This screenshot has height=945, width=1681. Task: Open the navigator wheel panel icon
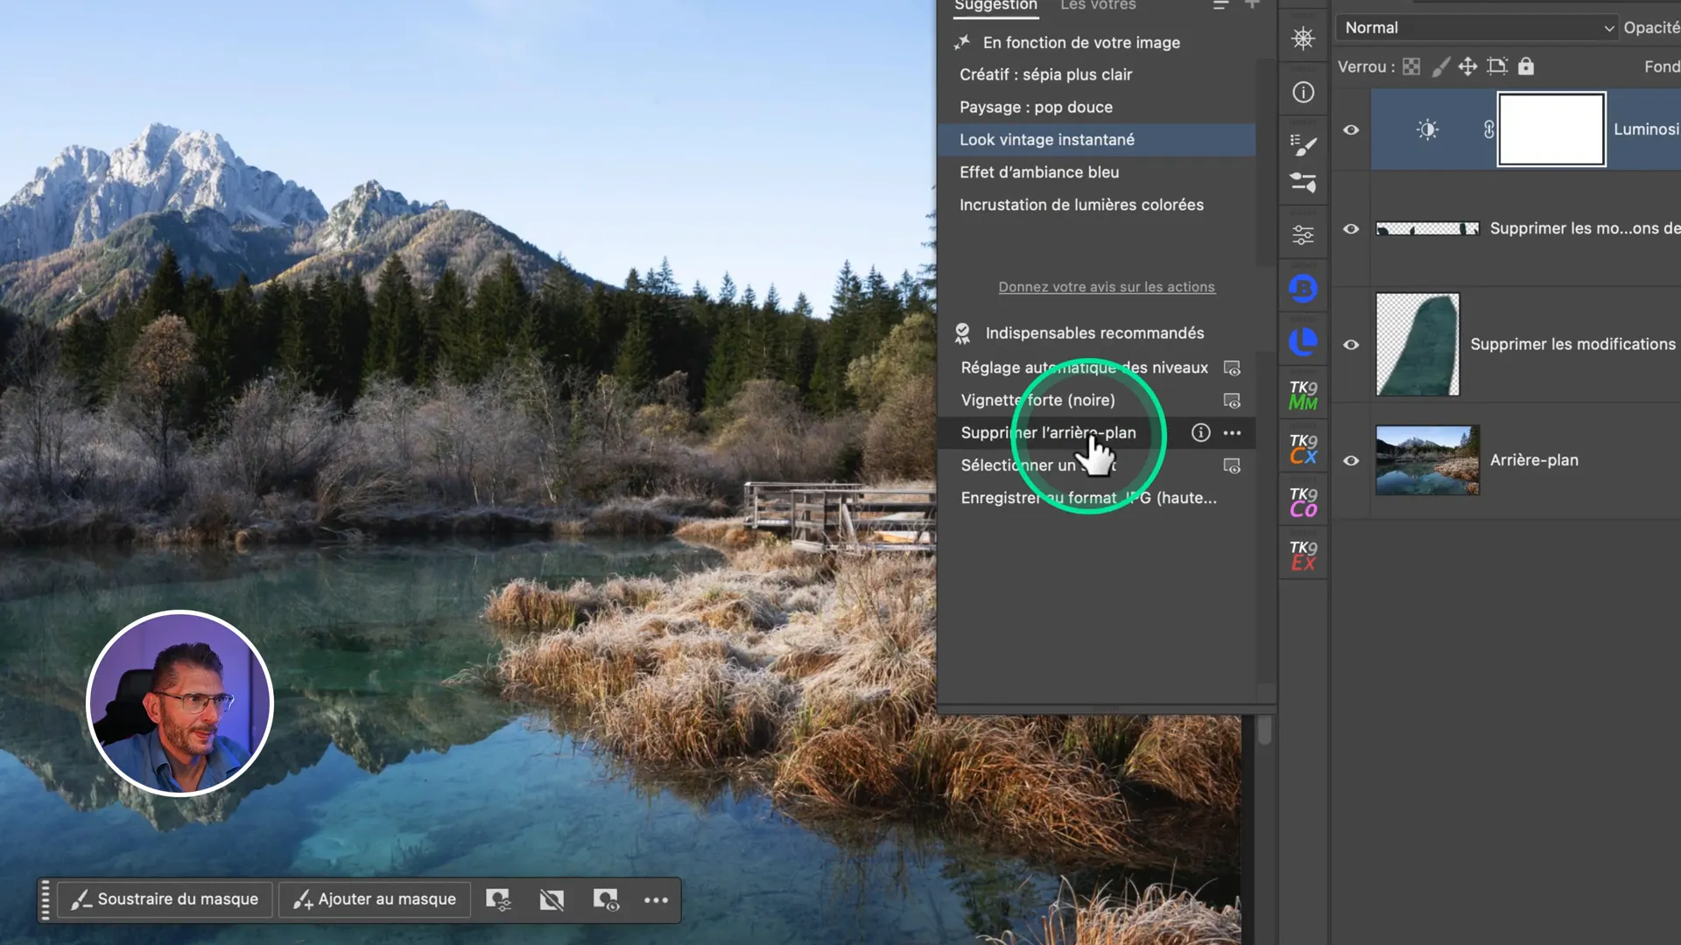[x=1303, y=38]
